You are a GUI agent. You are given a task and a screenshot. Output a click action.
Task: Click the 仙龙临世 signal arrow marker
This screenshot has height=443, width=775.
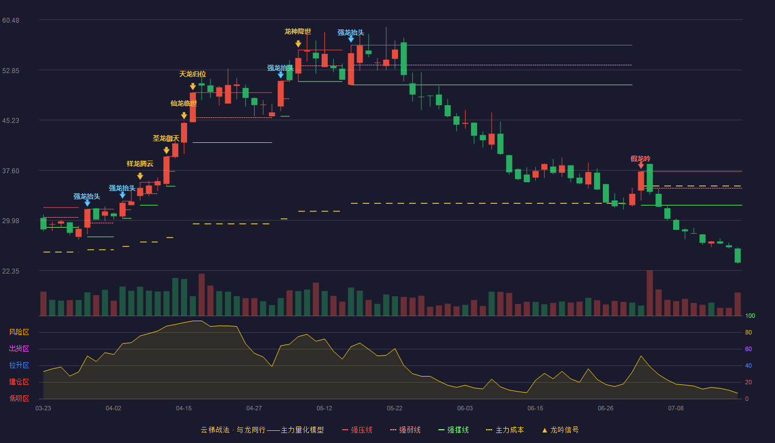[184, 116]
